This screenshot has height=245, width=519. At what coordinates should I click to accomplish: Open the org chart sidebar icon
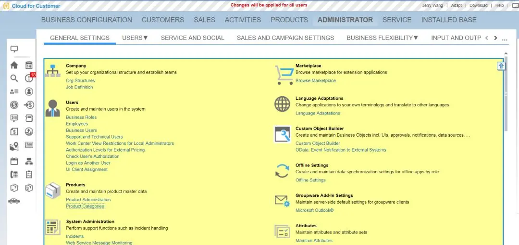(x=29, y=161)
